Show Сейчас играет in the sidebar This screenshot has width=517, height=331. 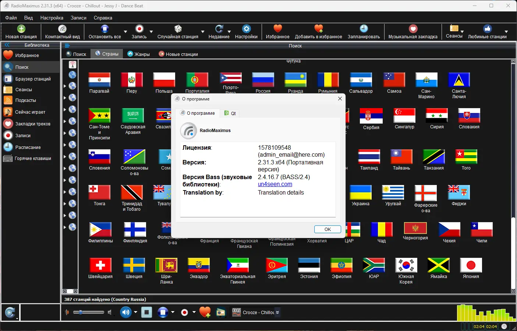coord(31,112)
